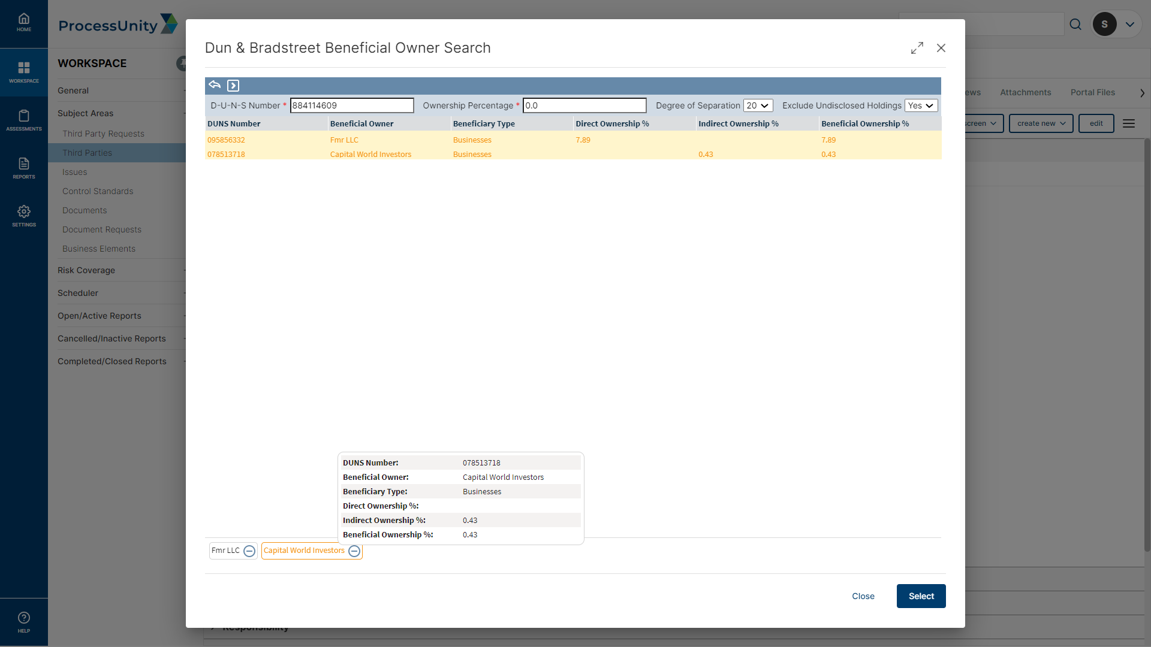Image resolution: width=1151 pixels, height=647 pixels.
Task: Close the Beneficial Owner Search dialog
Action: [x=941, y=48]
